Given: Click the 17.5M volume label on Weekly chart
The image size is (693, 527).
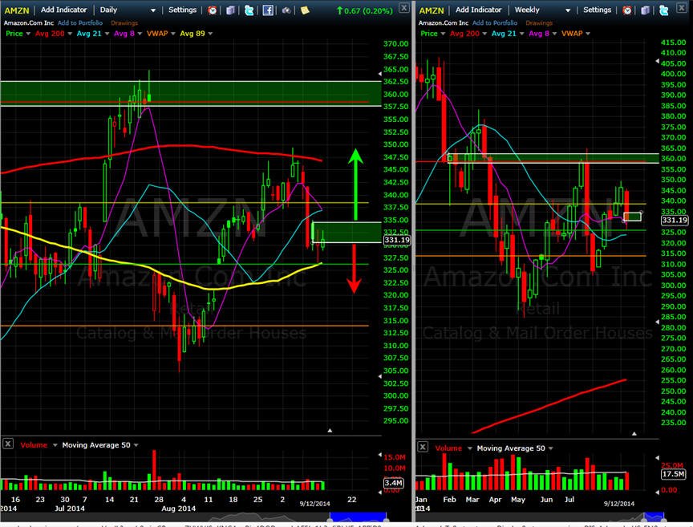Looking at the screenshot, I should [x=673, y=474].
